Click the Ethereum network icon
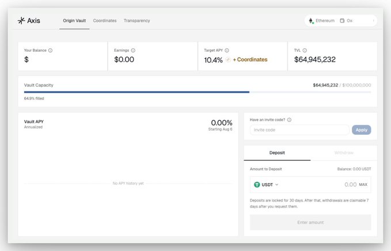The height and width of the screenshot is (251, 391). 311,21
